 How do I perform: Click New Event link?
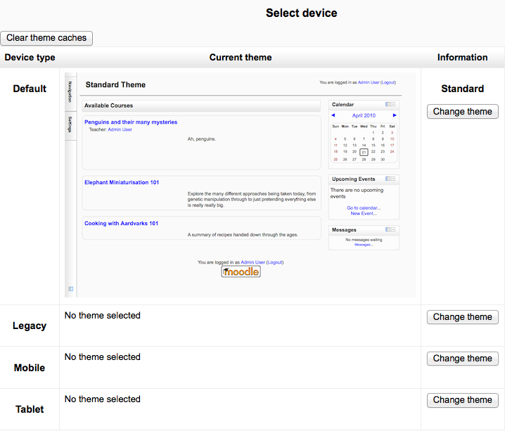click(364, 214)
